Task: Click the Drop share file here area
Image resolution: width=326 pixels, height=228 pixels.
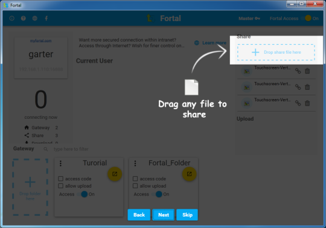Action: [x=276, y=52]
